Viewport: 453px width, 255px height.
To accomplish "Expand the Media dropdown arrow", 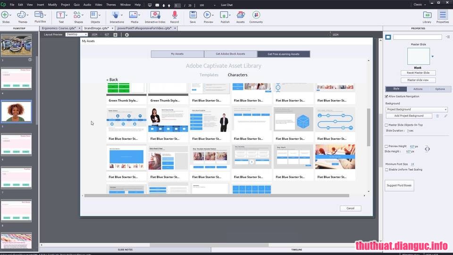I will (139, 15).
